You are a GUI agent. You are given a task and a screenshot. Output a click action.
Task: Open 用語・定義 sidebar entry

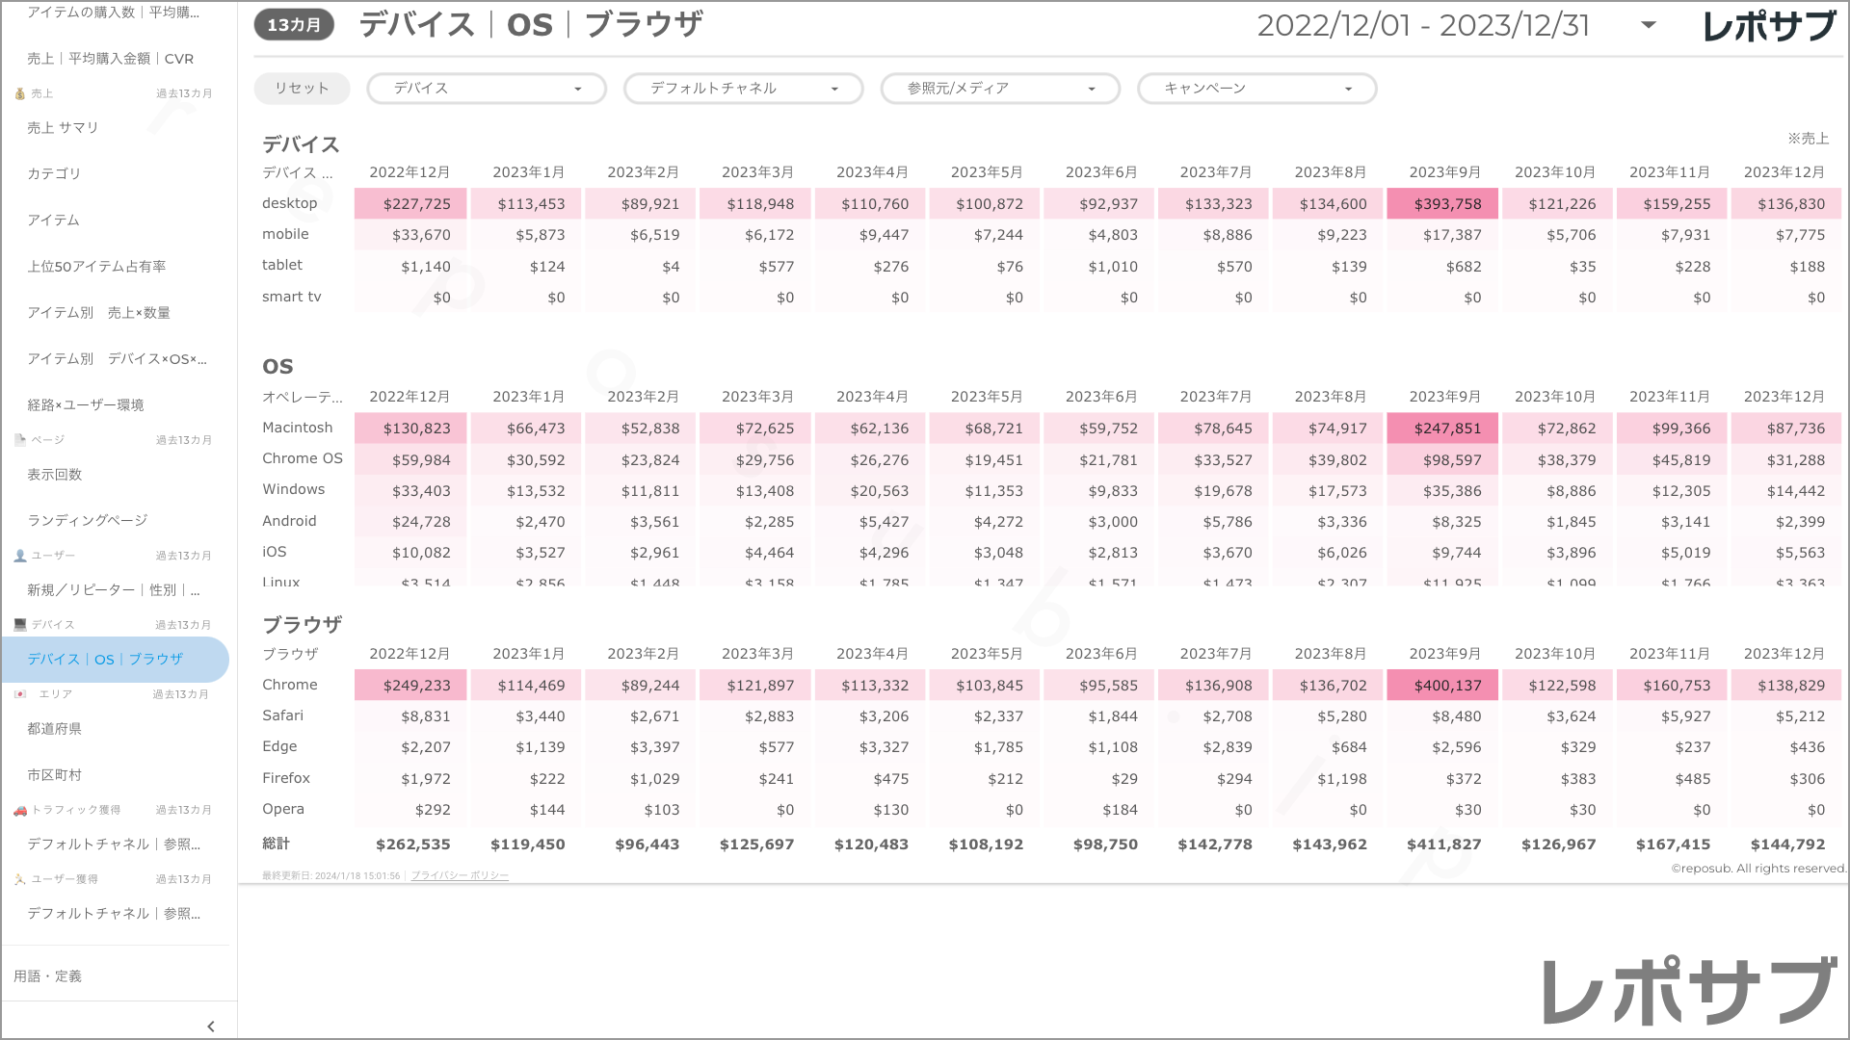47,976
